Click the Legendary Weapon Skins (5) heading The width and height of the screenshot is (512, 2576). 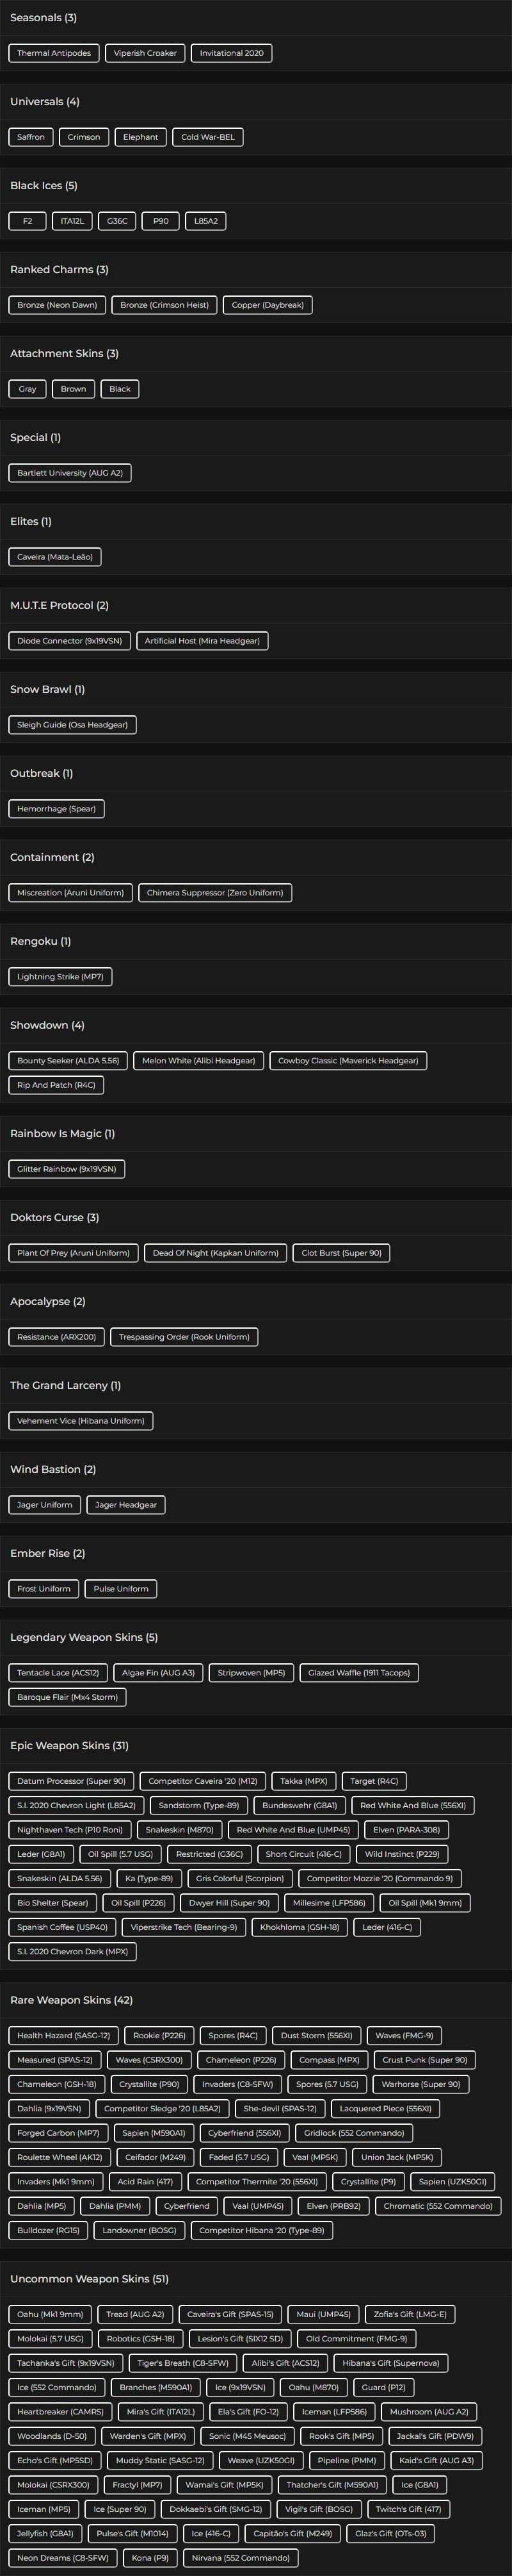83,1638
